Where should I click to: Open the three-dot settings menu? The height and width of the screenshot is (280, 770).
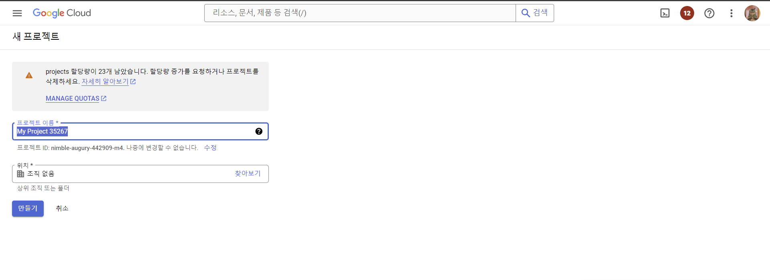731,13
